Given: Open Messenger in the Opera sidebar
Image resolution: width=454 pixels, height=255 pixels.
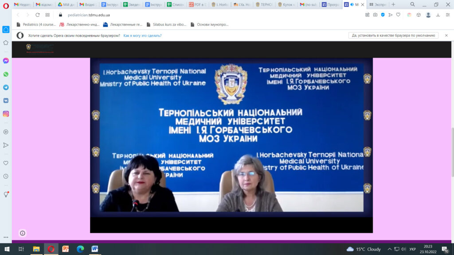Looking at the screenshot, I should coord(6,61).
